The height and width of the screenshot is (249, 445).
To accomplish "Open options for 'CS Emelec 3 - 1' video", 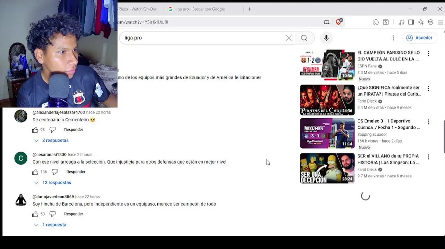I will (x=428, y=122).
